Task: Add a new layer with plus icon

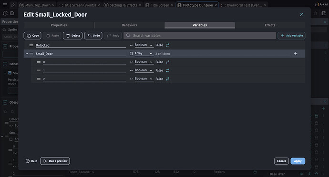Action: click(323, 108)
